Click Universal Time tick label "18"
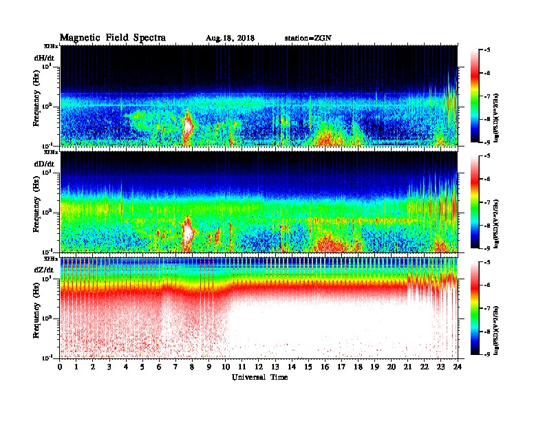This screenshot has height=421, width=545. (x=358, y=367)
